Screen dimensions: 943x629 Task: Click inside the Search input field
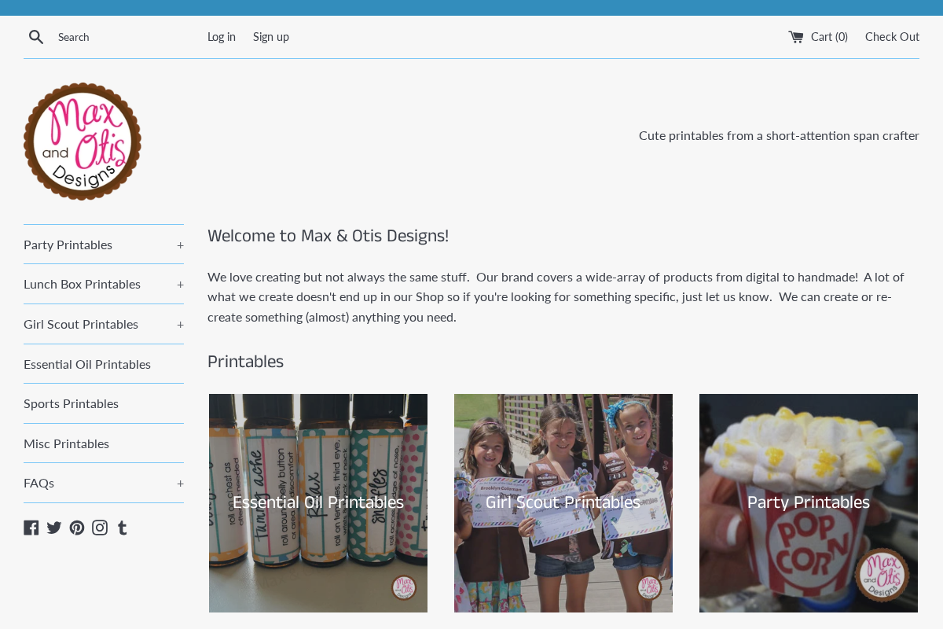pyautogui.click(x=118, y=36)
